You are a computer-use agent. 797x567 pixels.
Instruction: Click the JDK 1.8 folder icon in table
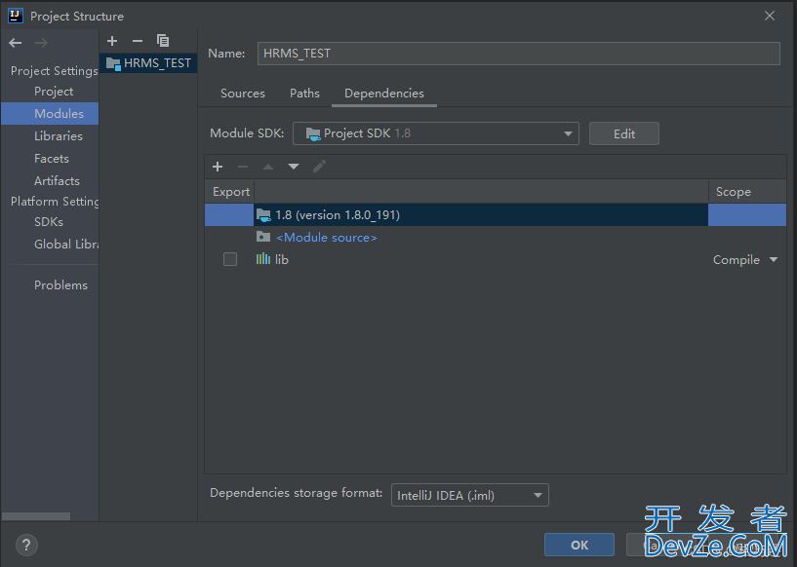click(263, 215)
